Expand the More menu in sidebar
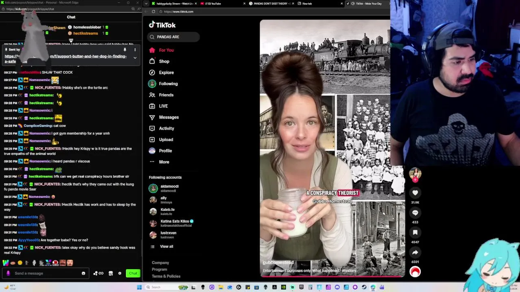This screenshot has width=520, height=292. pyautogui.click(x=164, y=162)
